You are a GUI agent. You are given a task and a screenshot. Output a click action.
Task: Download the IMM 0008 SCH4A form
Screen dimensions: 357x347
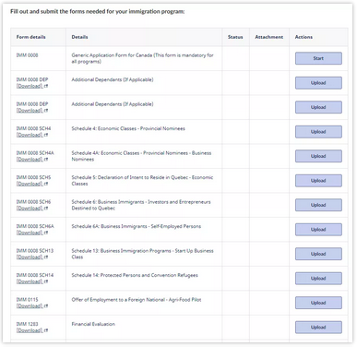30,160
